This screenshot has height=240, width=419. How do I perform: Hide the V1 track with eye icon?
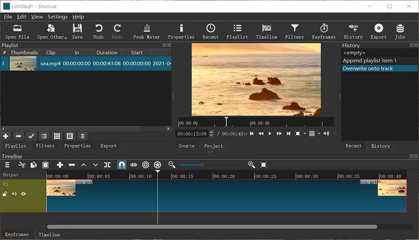(24, 194)
